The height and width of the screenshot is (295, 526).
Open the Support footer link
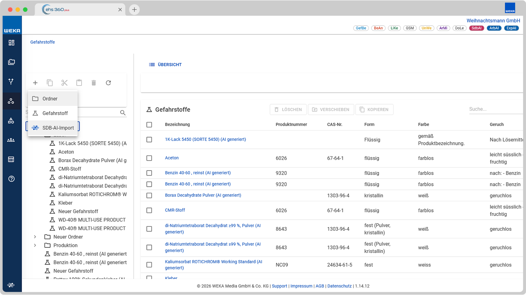point(279,286)
